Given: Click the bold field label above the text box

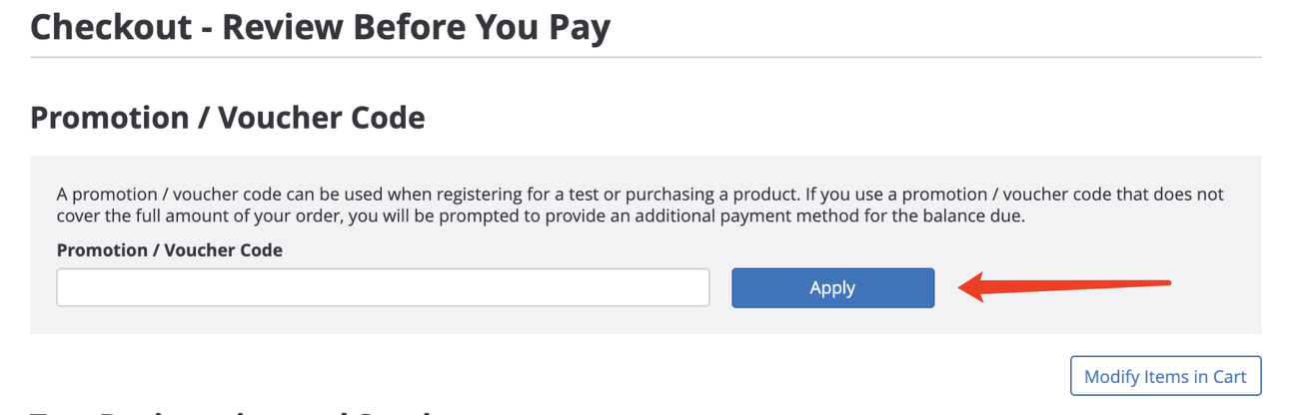Looking at the screenshot, I should [170, 250].
